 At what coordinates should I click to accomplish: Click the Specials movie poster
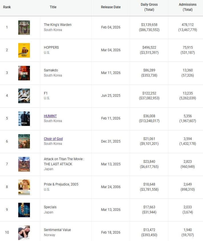[x=24, y=210]
